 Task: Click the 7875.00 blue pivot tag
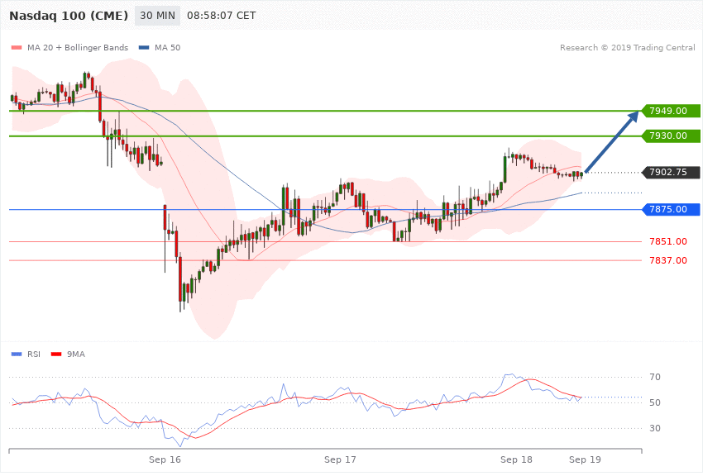671,209
